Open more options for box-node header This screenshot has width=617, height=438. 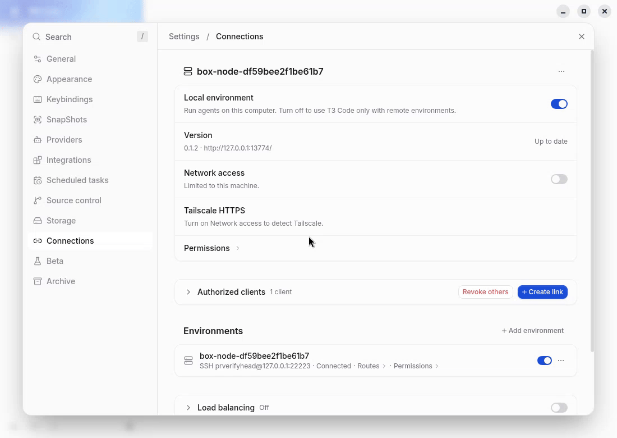coord(561,71)
